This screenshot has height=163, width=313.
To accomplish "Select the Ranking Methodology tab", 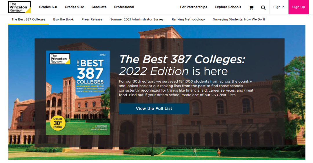I will pyautogui.click(x=188, y=19).
